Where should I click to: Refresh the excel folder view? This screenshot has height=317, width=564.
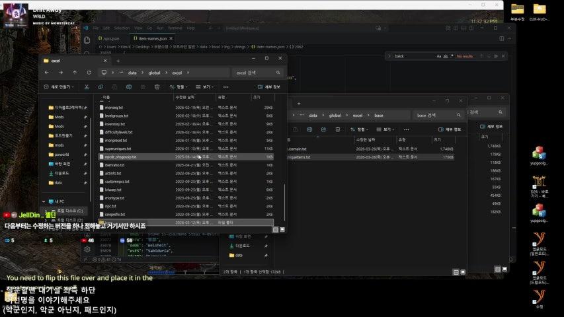pos(89,73)
